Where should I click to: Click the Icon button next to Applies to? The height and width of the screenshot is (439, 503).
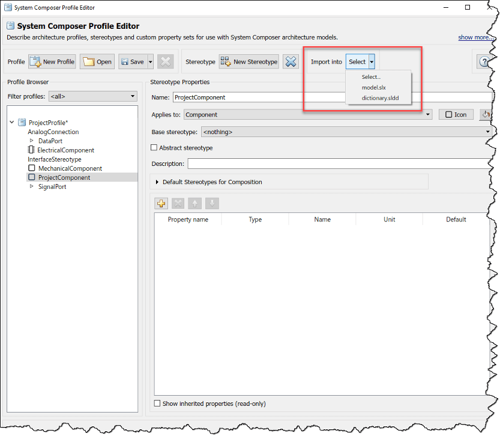pyautogui.click(x=456, y=114)
